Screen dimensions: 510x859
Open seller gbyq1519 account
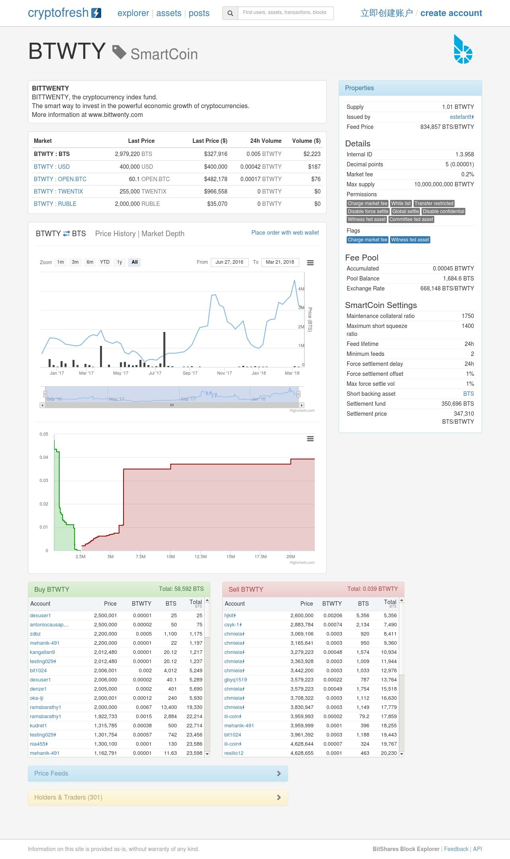(x=235, y=680)
